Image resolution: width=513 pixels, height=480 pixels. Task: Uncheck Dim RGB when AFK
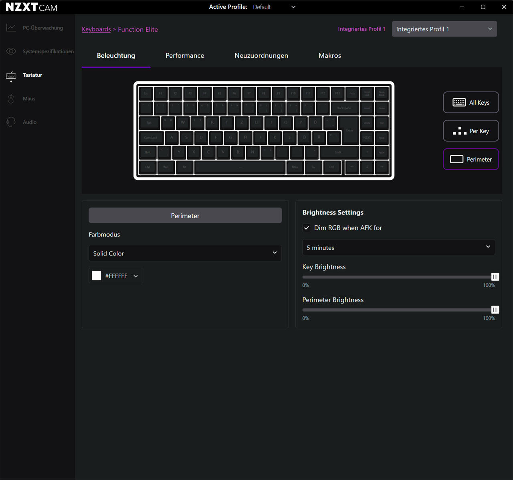coord(307,228)
